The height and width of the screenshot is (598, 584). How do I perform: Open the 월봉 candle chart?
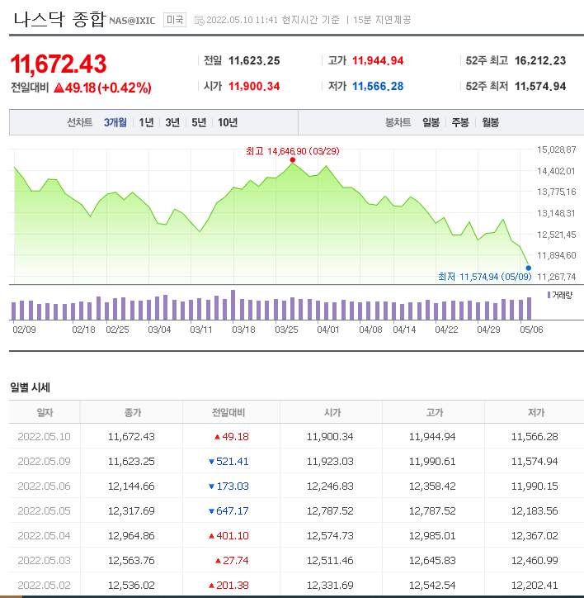[x=490, y=122]
